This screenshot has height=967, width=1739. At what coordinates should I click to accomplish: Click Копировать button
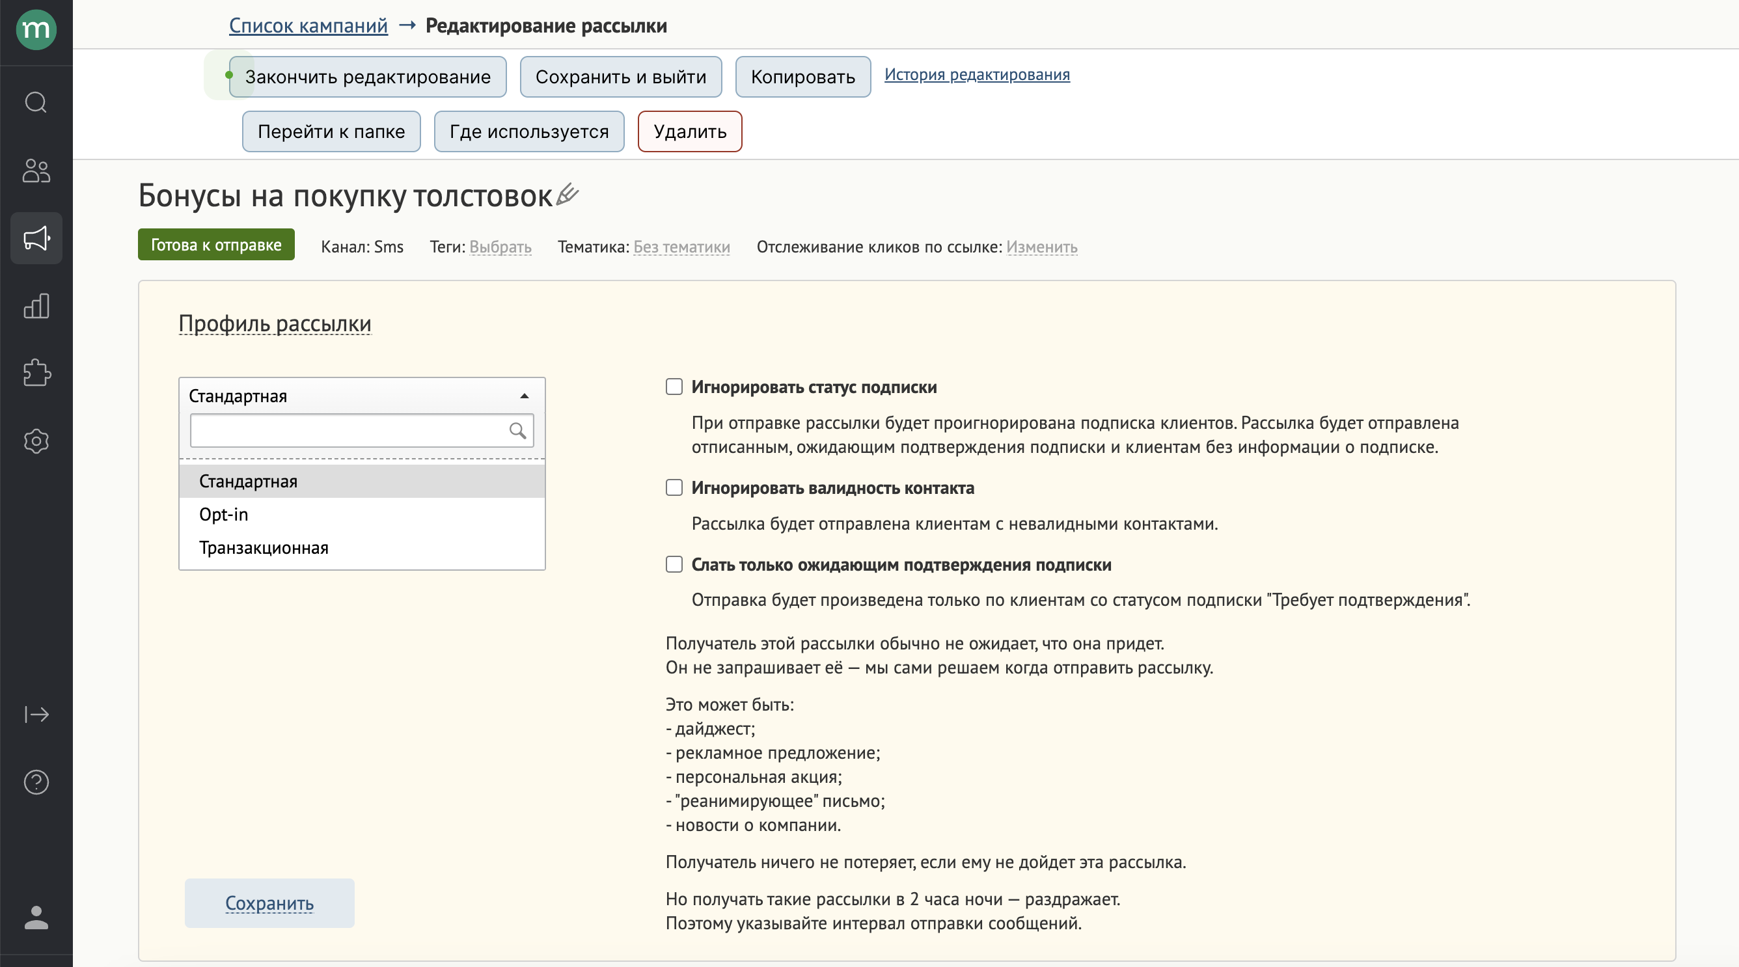pos(802,77)
